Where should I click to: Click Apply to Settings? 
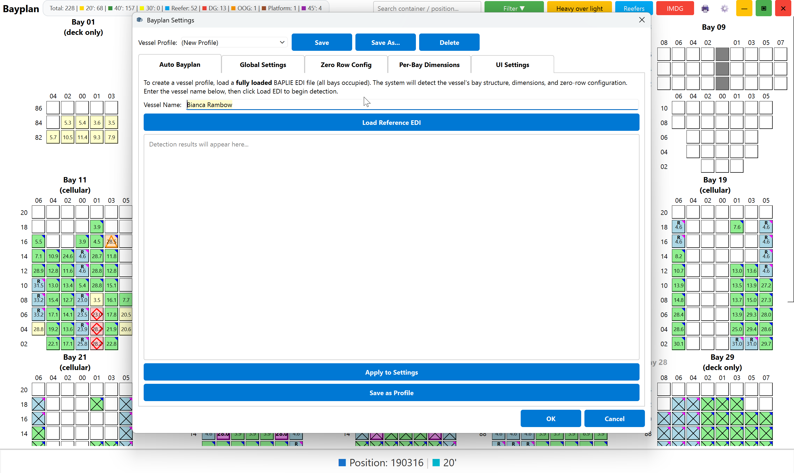point(391,372)
